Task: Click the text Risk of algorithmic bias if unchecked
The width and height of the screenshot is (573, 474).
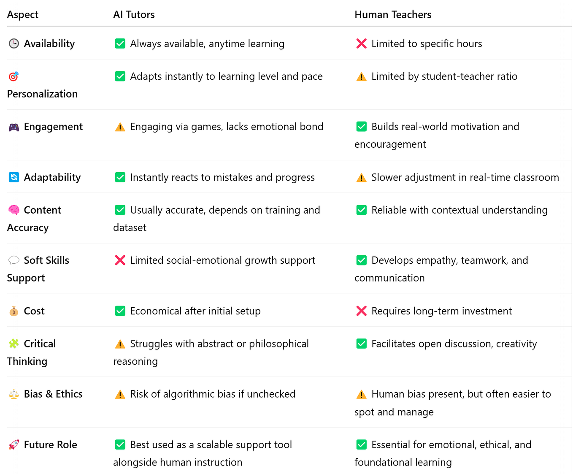Action: coord(213,394)
